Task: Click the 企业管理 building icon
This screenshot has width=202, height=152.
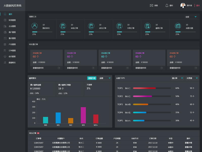Action: coord(5,26)
